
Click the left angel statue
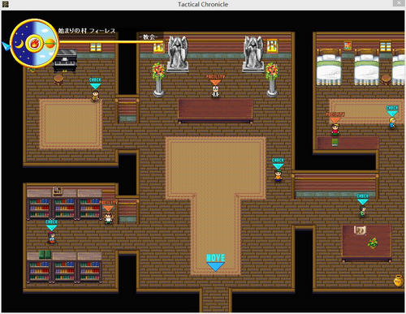click(178, 54)
